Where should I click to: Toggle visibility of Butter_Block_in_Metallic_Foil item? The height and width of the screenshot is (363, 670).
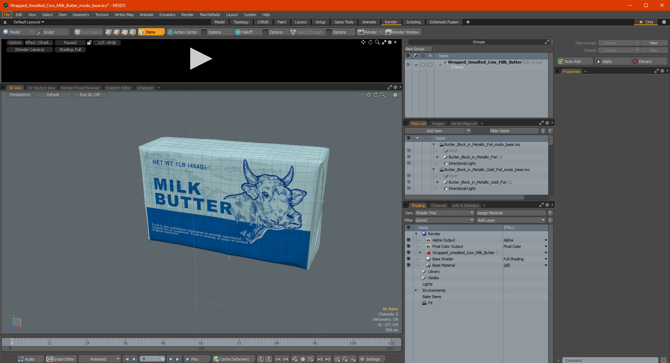pos(409,157)
